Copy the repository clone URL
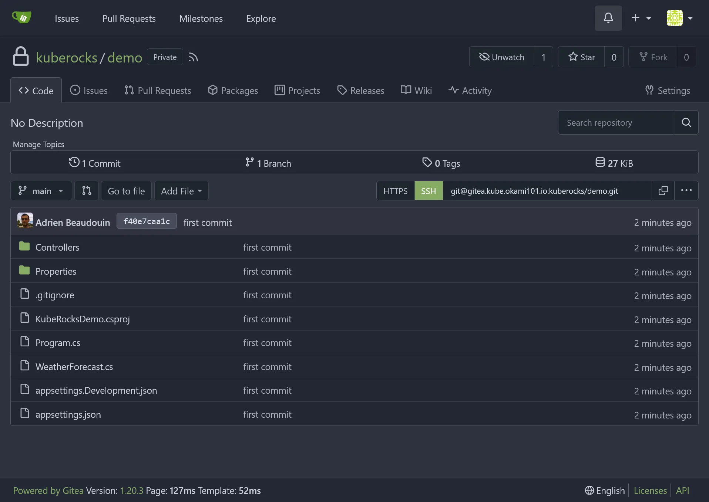 [663, 191]
